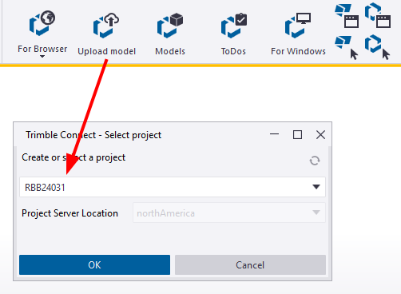Confirm the project with the OK button
This screenshot has width=401, height=294.
tap(94, 264)
